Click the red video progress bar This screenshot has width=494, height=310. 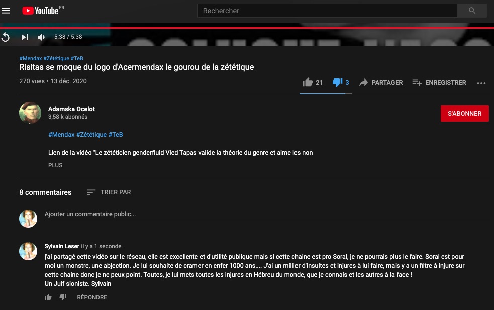pyautogui.click(x=247, y=28)
